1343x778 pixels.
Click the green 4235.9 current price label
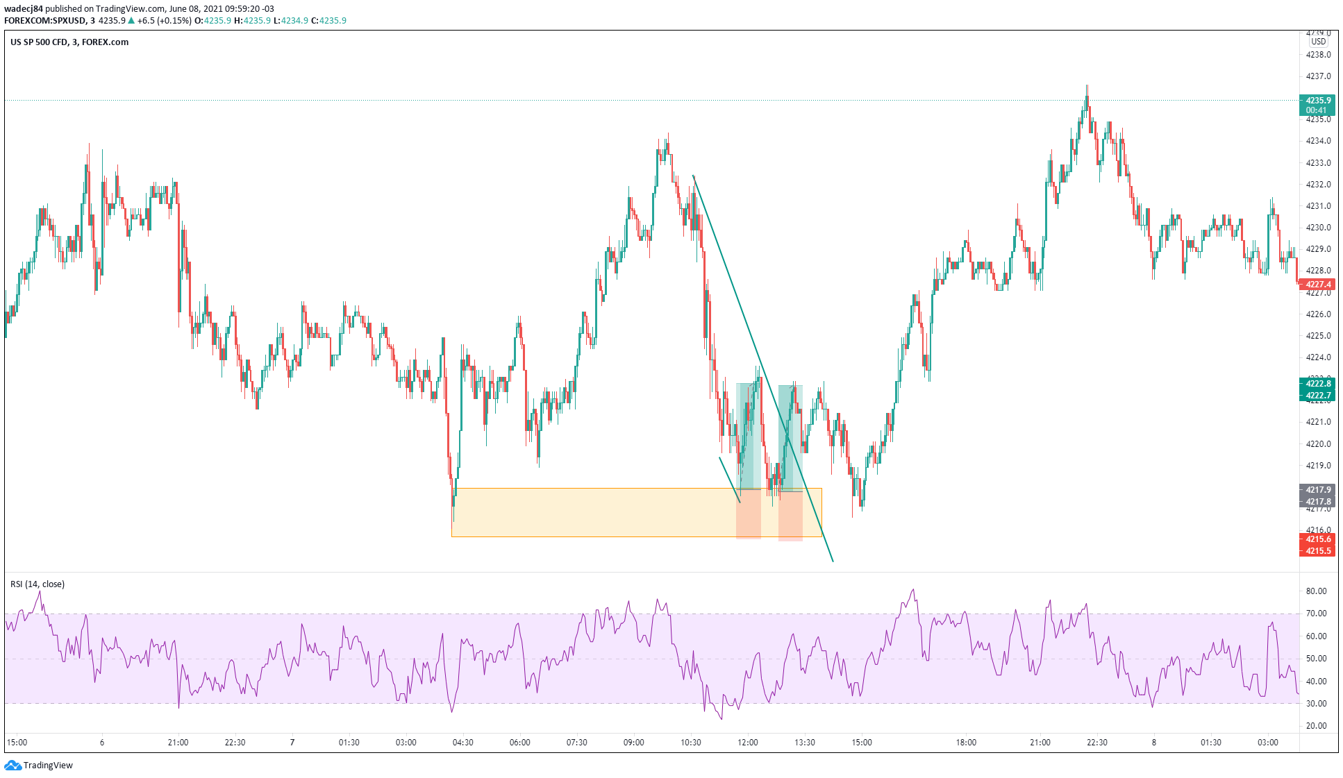click(1317, 101)
